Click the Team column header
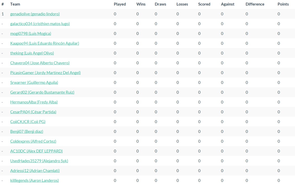Screen dimensions: 295x187 click(15, 4)
